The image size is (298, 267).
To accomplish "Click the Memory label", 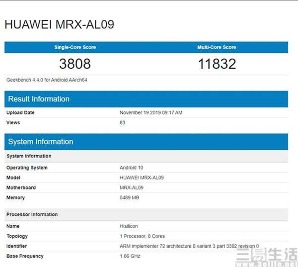I will click(15, 198).
